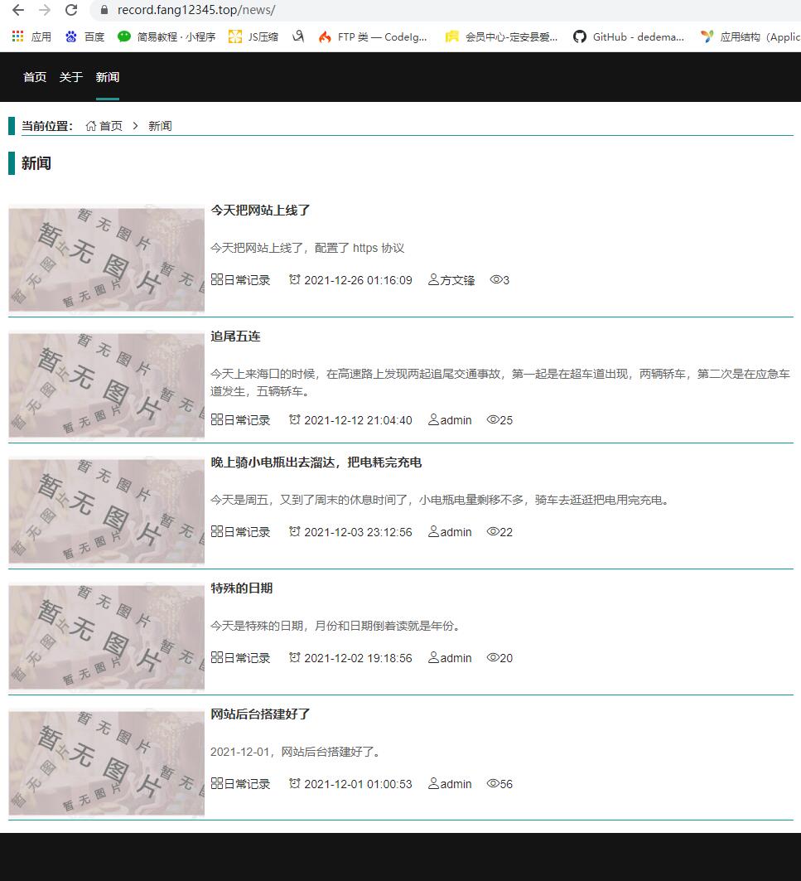Screen dimensions: 801x881
Task: Click the 新闻 breadcrumb link
Action: [x=160, y=126]
